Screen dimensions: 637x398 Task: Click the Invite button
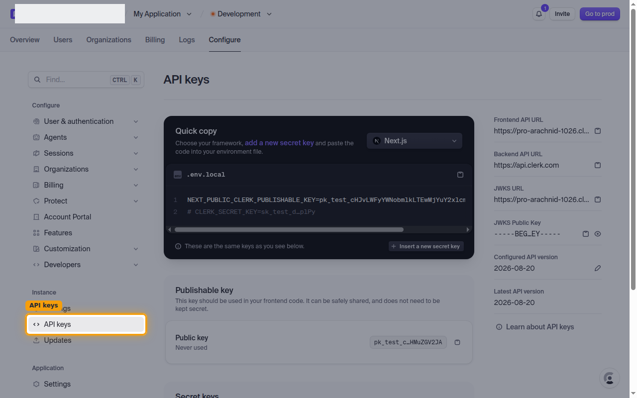[x=562, y=14]
